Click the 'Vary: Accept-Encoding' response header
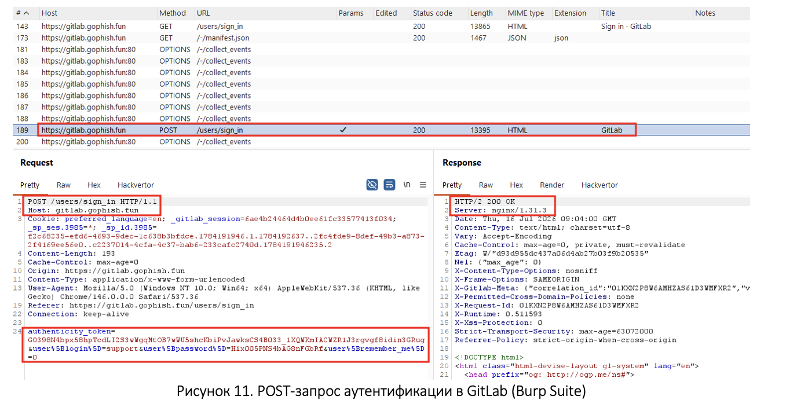This screenshot has width=797, height=411. (x=503, y=236)
